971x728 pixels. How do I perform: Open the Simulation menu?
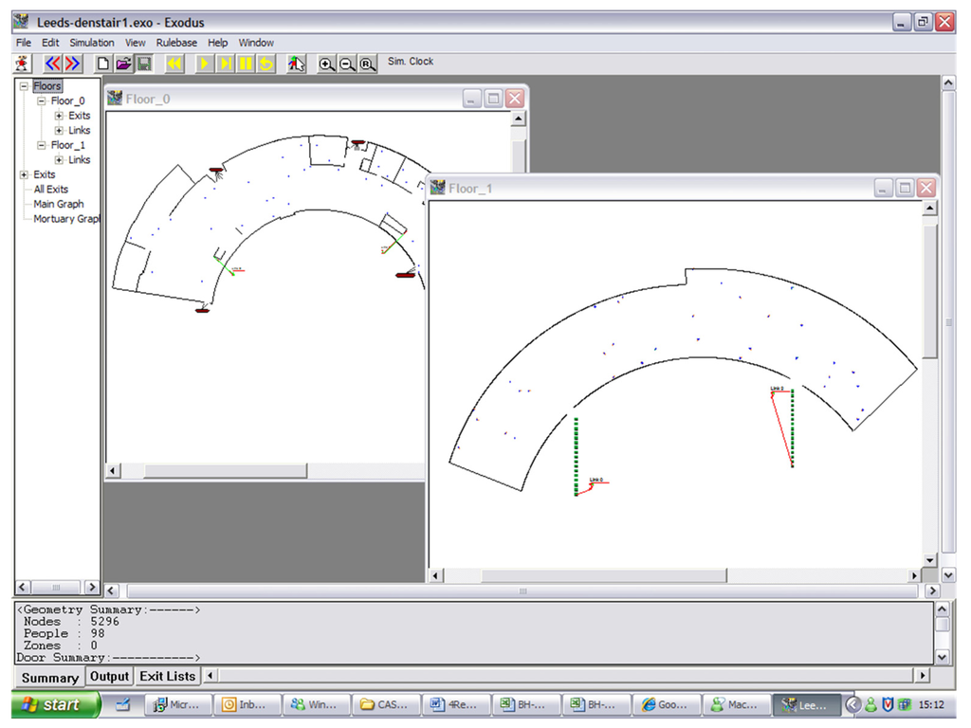pos(92,43)
